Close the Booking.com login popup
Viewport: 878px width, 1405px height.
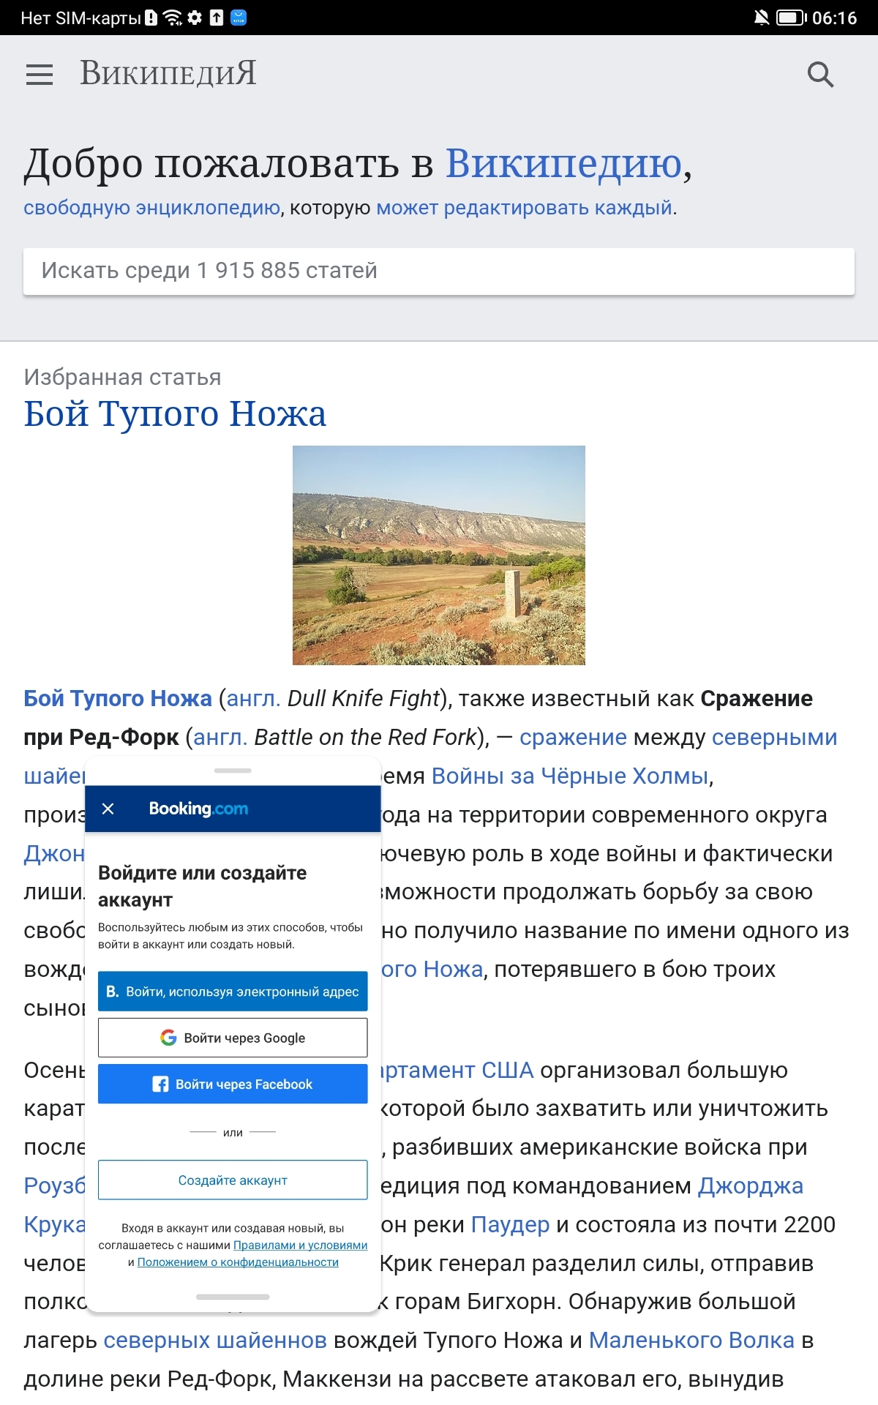[108, 809]
